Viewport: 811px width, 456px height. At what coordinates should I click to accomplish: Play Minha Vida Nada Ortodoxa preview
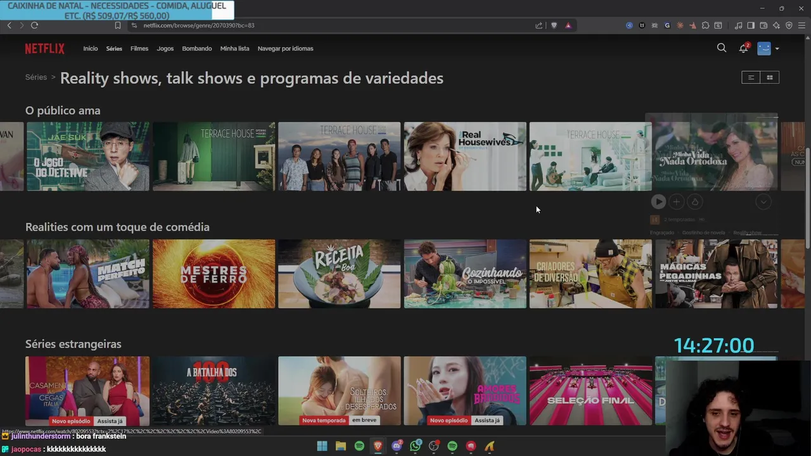tap(658, 201)
